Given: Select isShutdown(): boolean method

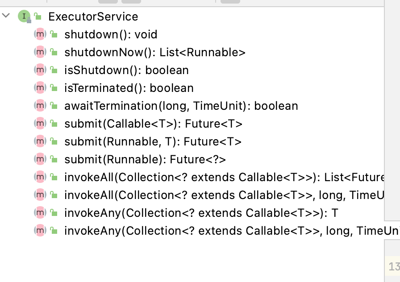Looking at the screenshot, I should [126, 70].
